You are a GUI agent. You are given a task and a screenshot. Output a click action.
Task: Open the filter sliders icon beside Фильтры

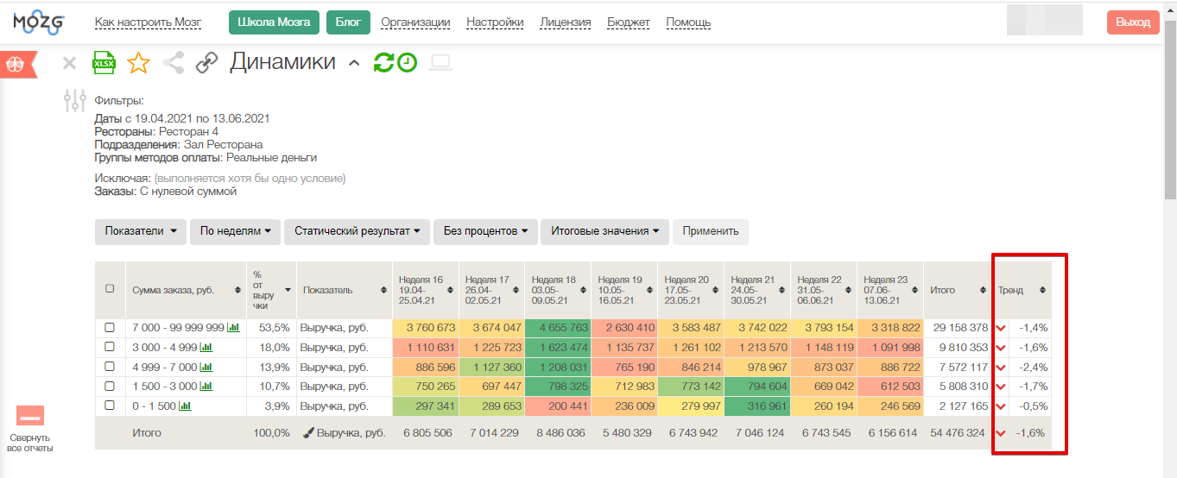click(75, 101)
